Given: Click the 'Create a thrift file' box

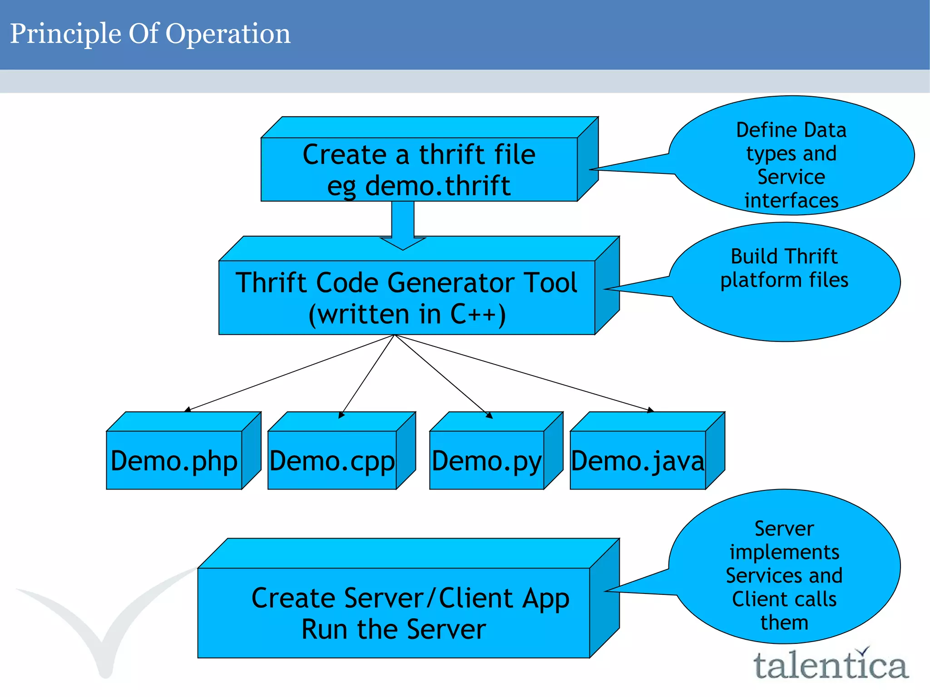Looking at the screenshot, I should 419,154.
